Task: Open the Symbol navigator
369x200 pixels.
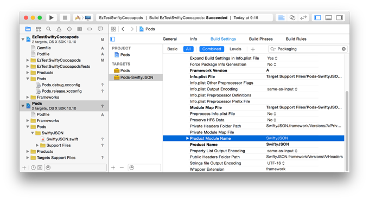Action: click(x=38, y=29)
